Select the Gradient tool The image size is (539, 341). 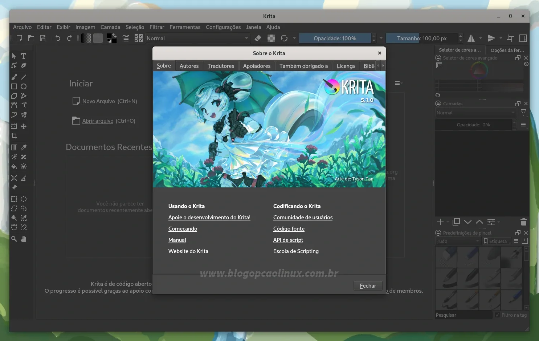[14, 147]
